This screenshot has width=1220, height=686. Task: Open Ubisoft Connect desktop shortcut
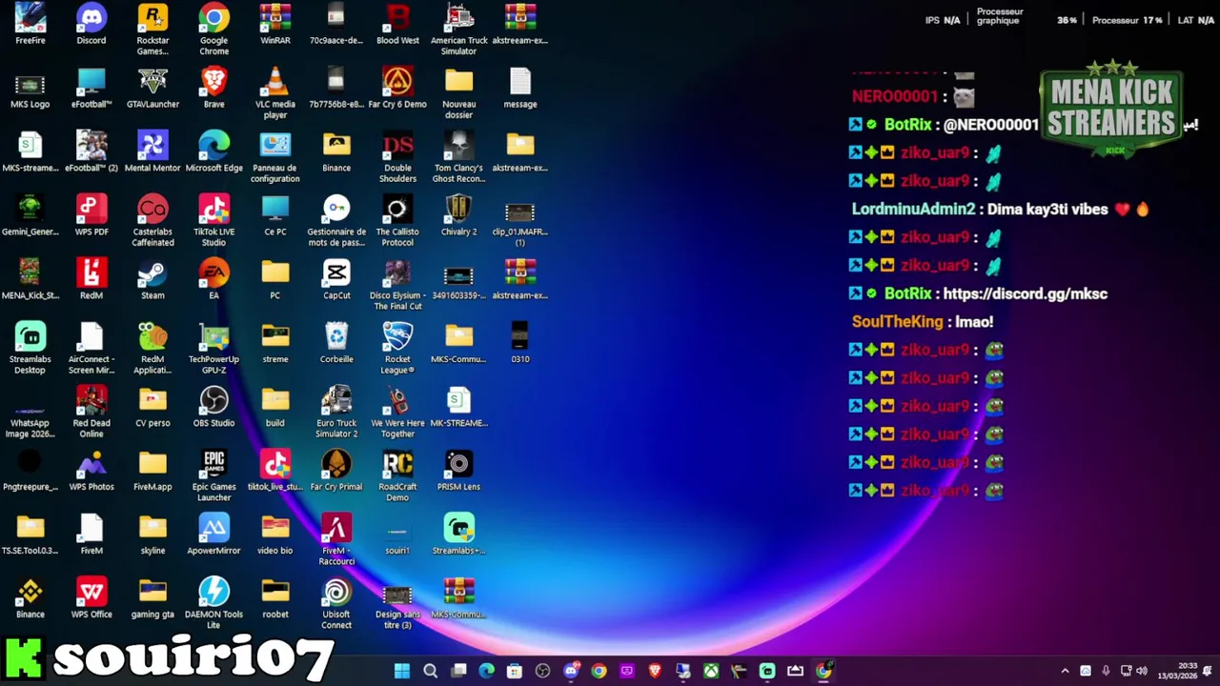pyautogui.click(x=336, y=604)
